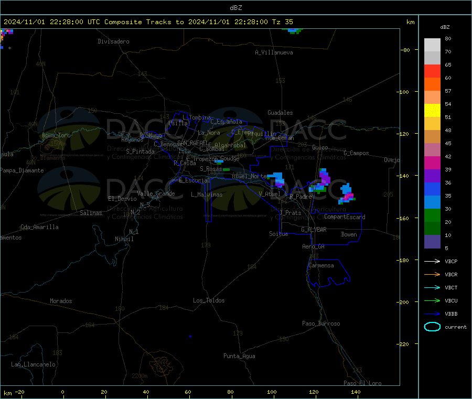472x399 pixels.
Task: Select the purple 39–36 dBZ swatch
Action: [x=432, y=176]
